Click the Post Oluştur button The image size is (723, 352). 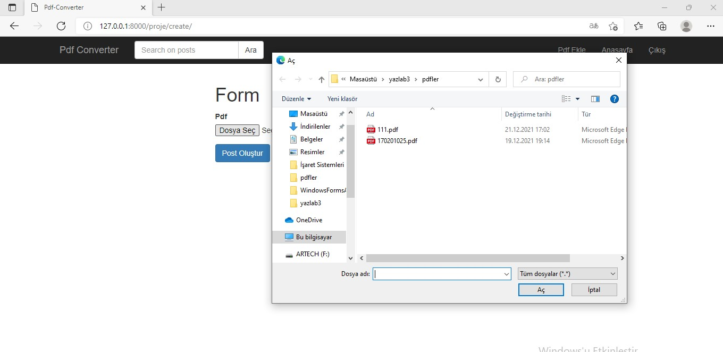[x=242, y=153]
